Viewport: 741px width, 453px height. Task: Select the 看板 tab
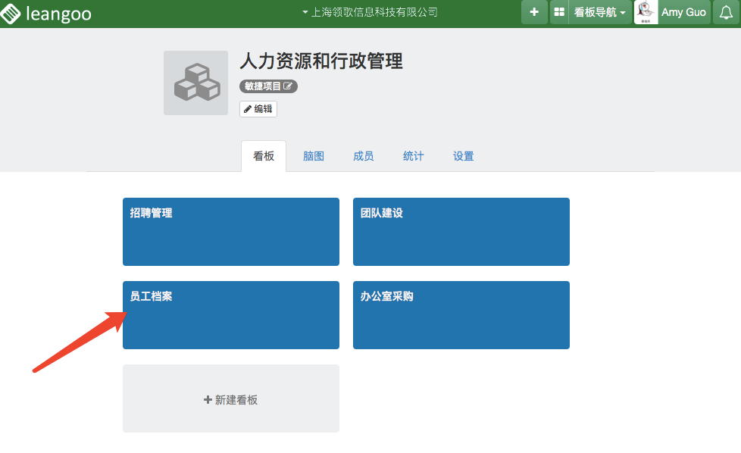pos(264,156)
